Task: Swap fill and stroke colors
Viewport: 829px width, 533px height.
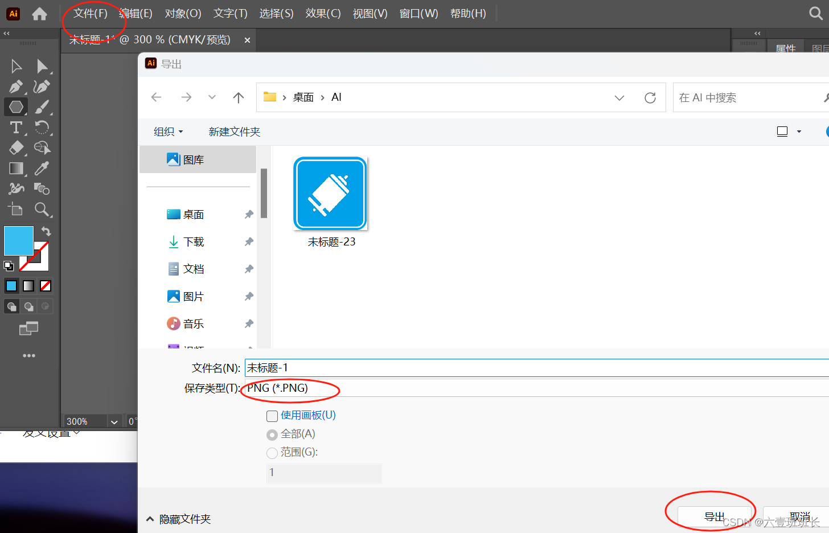Action: pos(46,231)
